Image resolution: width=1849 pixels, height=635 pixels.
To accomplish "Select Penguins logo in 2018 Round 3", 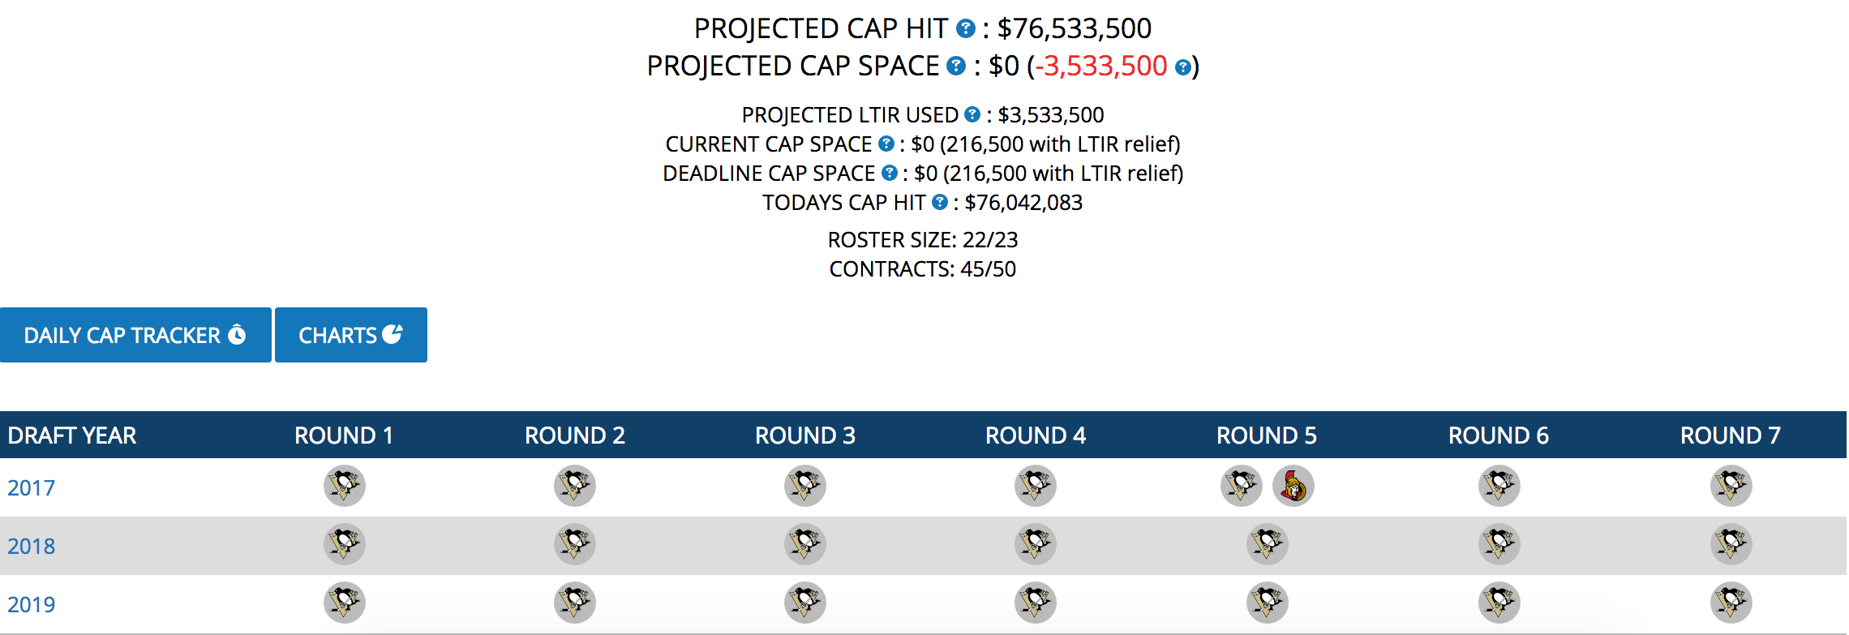I will coord(805,545).
